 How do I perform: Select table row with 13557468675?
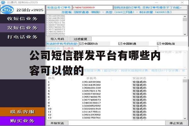[x=115, y=97]
